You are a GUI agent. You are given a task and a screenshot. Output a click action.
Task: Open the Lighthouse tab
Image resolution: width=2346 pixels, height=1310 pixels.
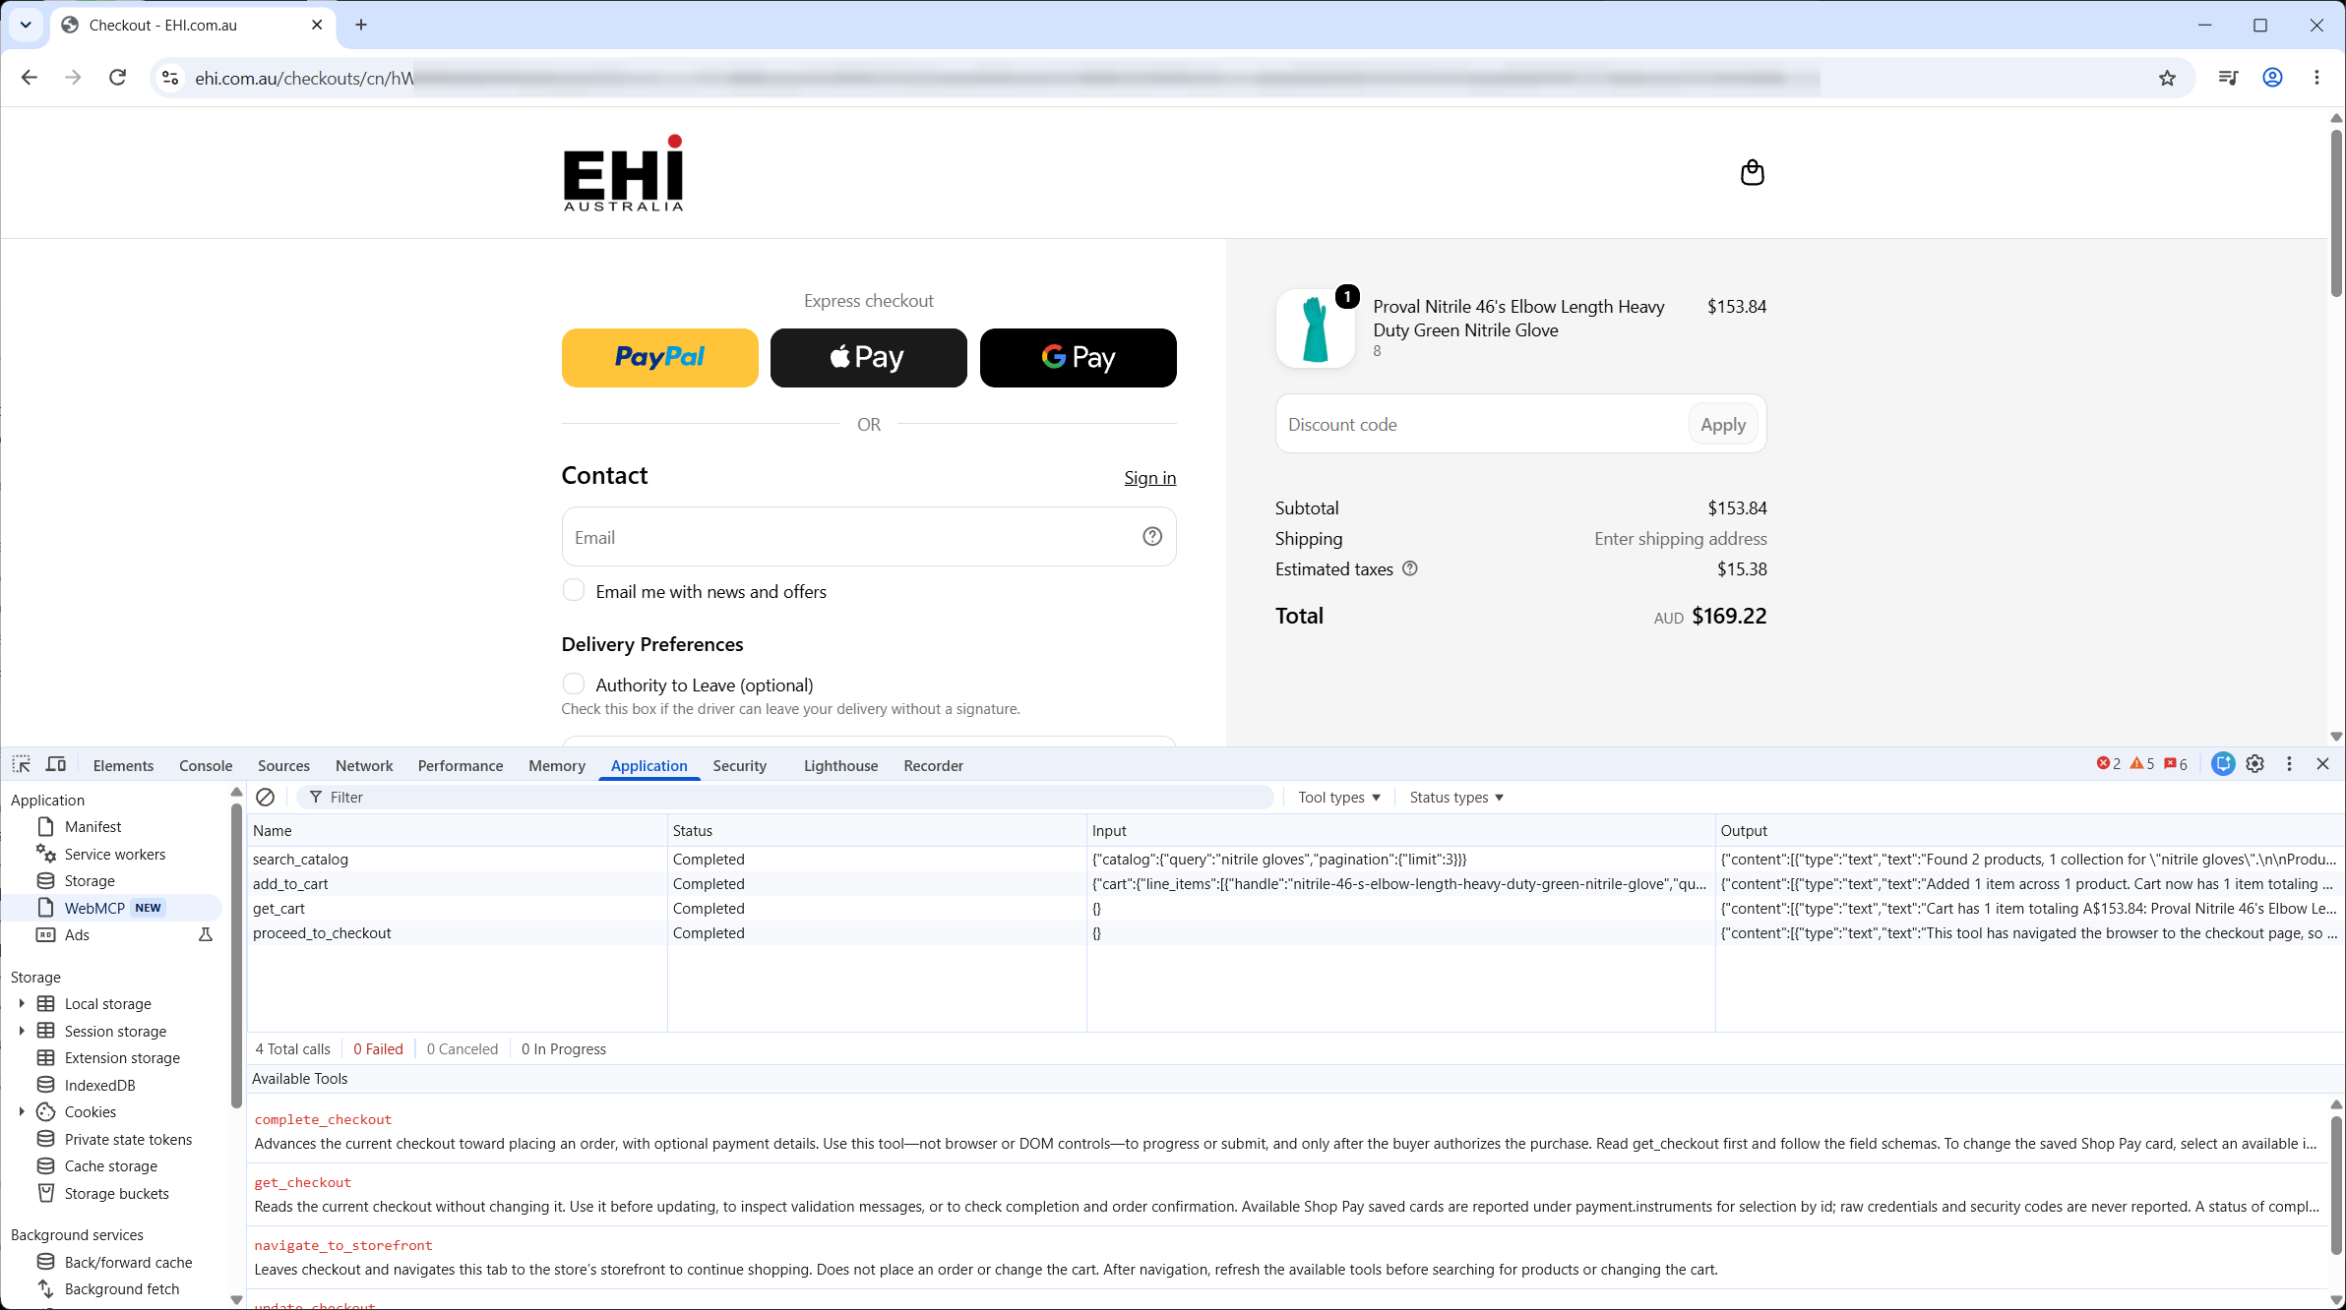point(840,765)
